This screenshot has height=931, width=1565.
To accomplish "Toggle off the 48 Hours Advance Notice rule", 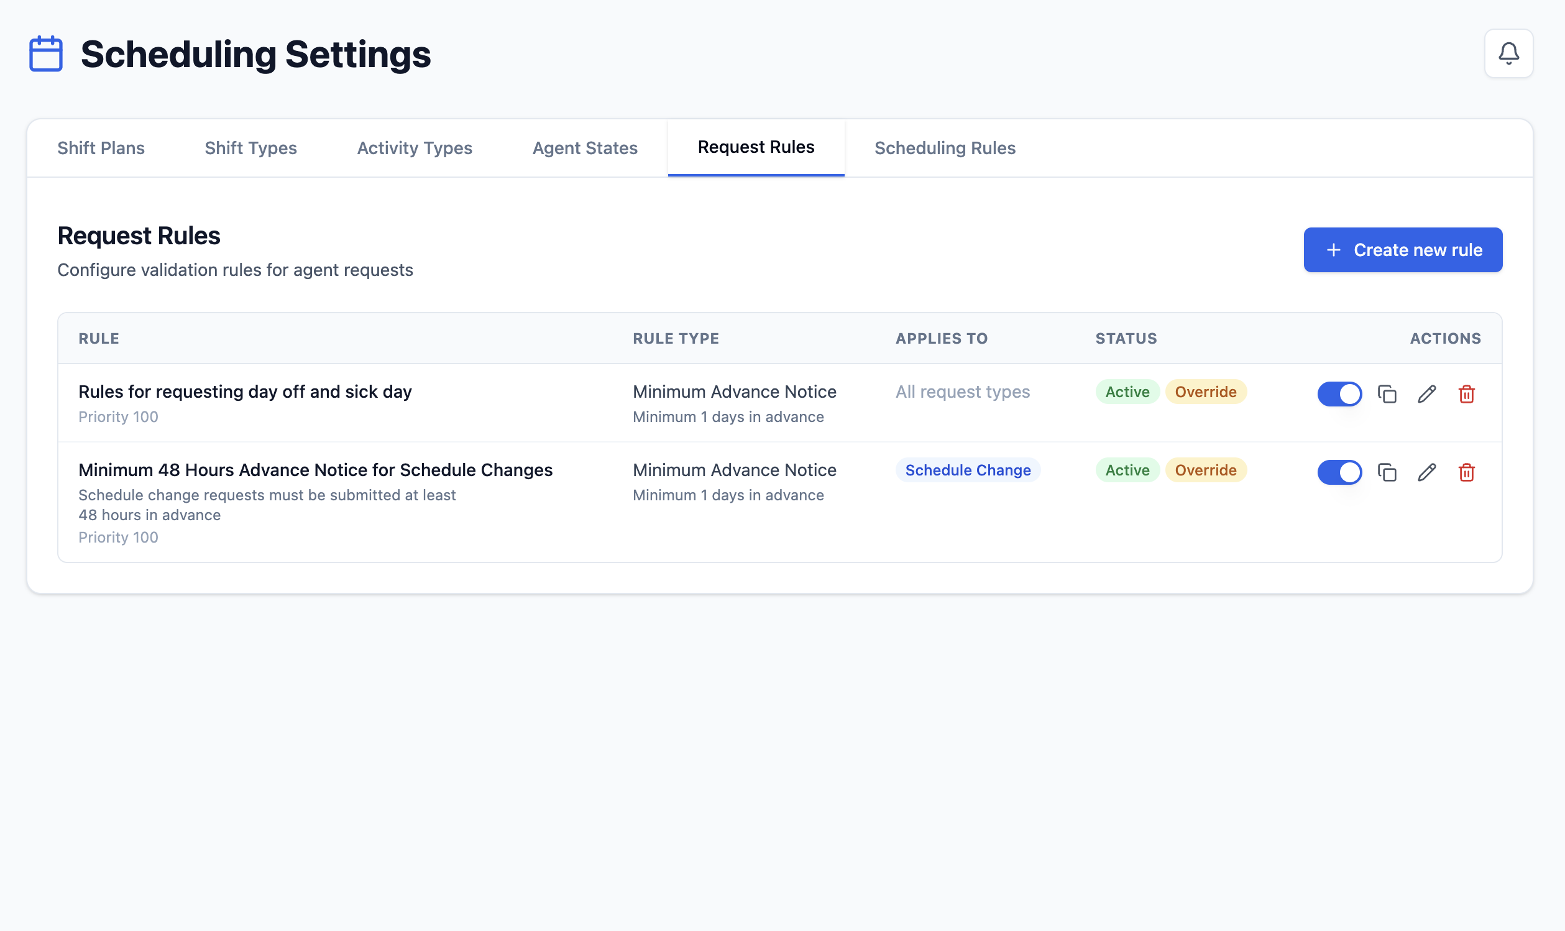I will [x=1339, y=472].
